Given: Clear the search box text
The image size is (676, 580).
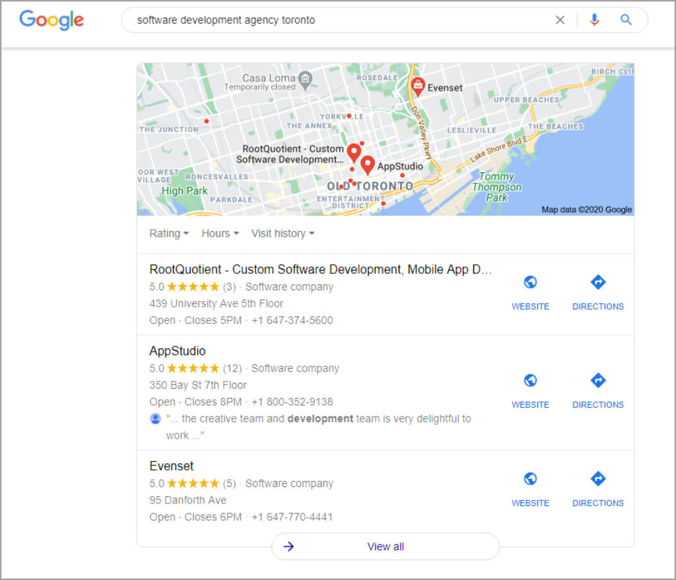Looking at the screenshot, I should pyautogui.click(x=560, y=20).
